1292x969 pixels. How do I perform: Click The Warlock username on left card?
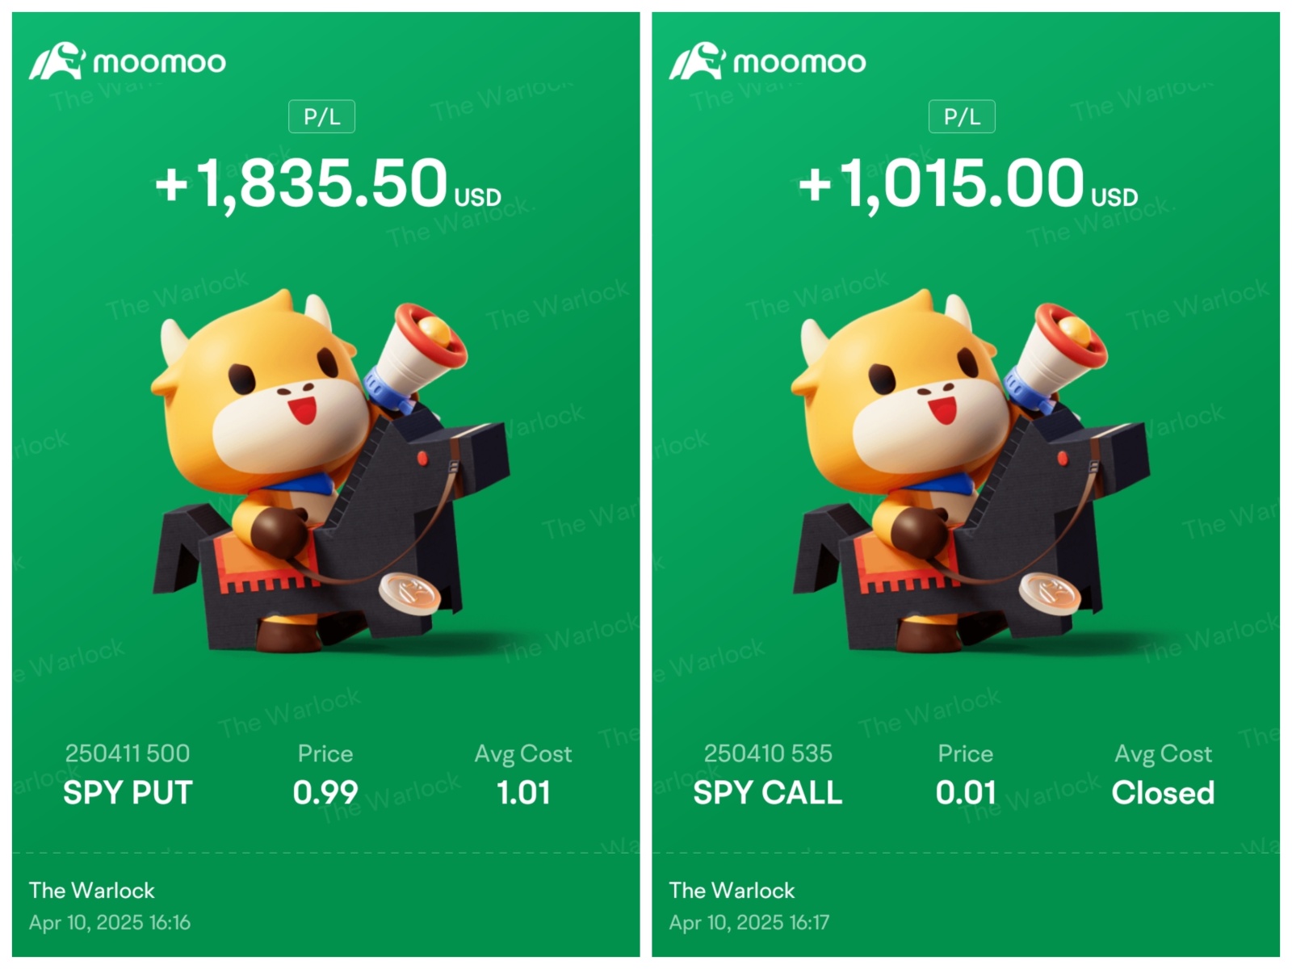coord(92,891)
